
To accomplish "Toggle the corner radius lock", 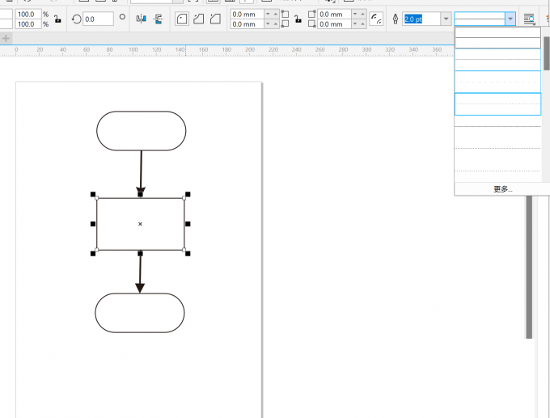I will [297, 19].
